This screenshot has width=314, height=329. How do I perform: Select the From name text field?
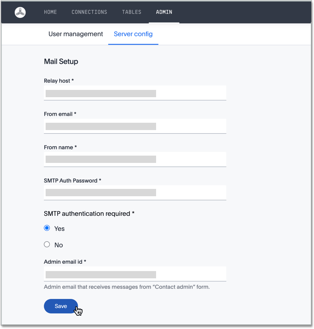tap(135, 159)
